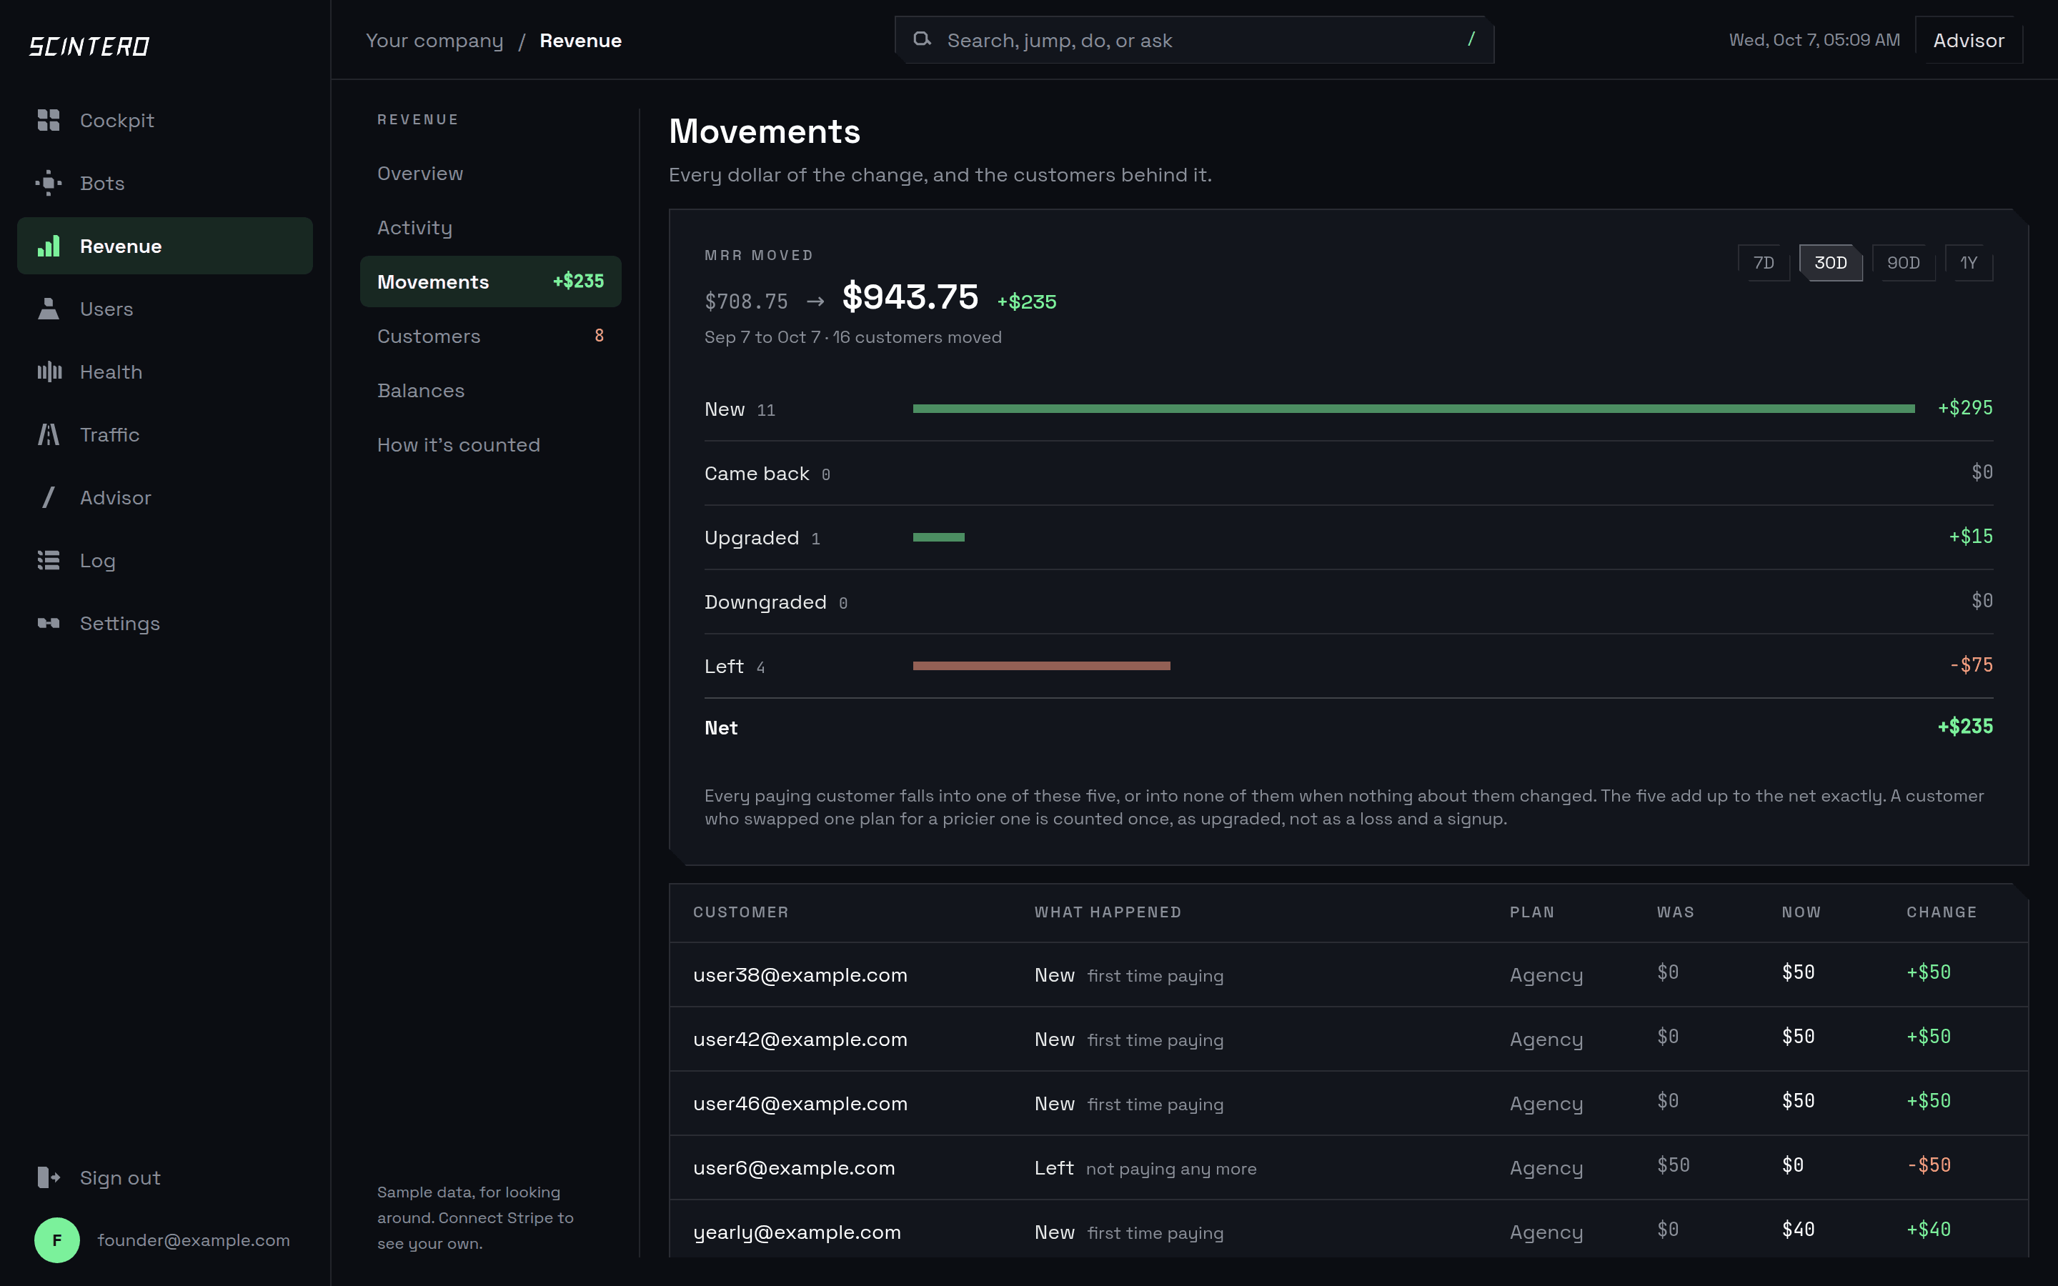The image size is (2058, 1286).
Task: Click the red Left MRR bar
Action: point(1041,665)
